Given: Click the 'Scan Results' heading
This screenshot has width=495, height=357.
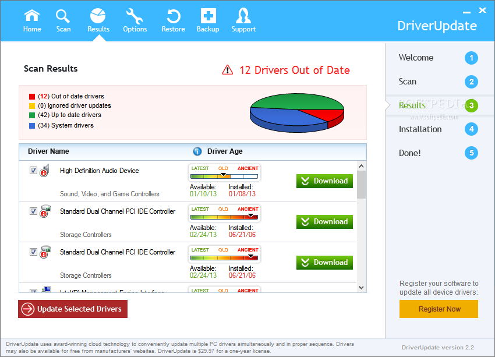Looking at the screenshot, I should 51,69.
